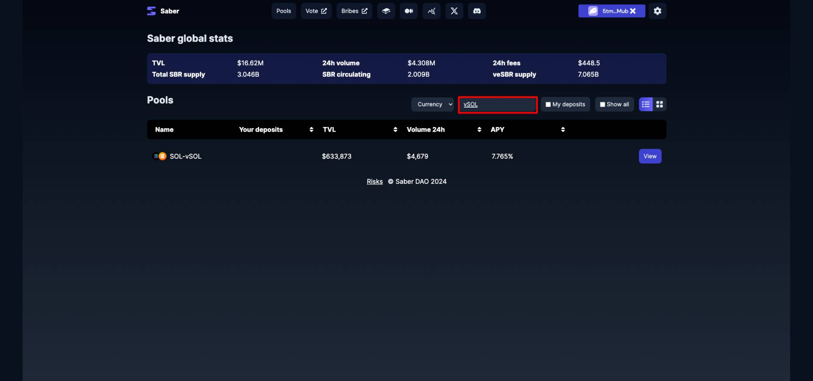Click the Saber DAO 2024 copyright text

tap(418, 181)
